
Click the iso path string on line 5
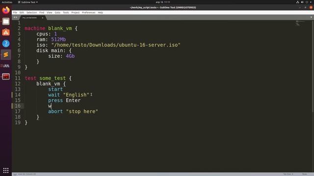tap(116, 45)
